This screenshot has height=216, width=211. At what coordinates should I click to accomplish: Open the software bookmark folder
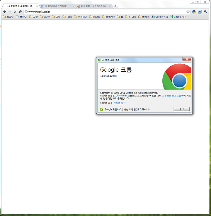[108, 17]
